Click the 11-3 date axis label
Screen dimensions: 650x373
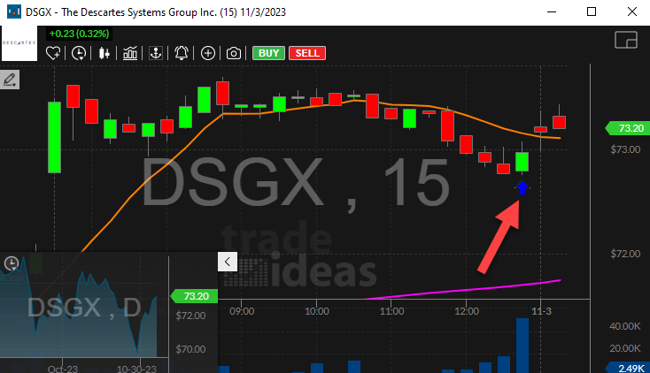point(541,311)
